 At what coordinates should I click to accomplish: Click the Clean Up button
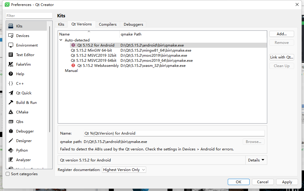(x=282, y=66)
